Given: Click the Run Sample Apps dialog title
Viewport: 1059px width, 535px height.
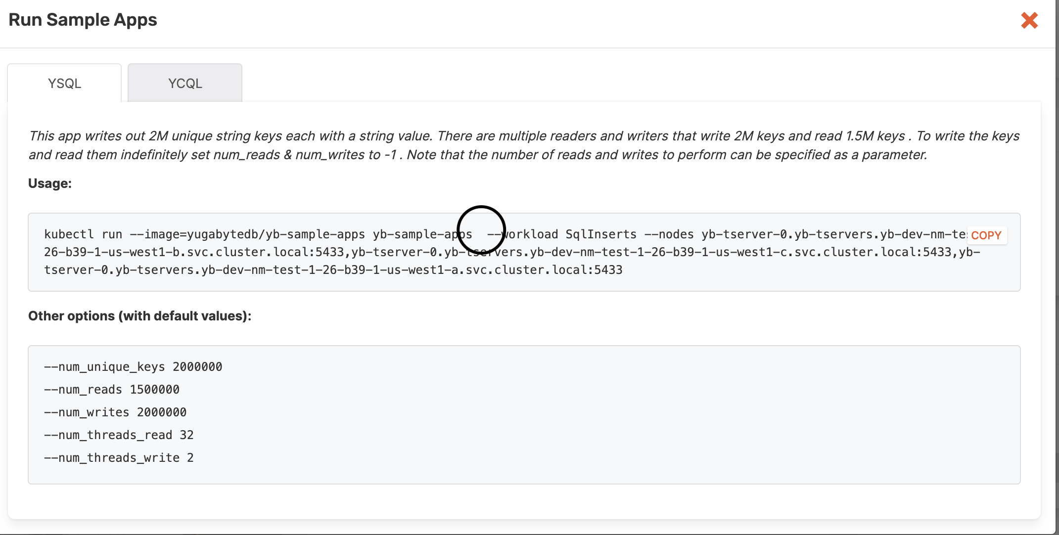Looking at the screenshot, I should (x=82, y=20).
